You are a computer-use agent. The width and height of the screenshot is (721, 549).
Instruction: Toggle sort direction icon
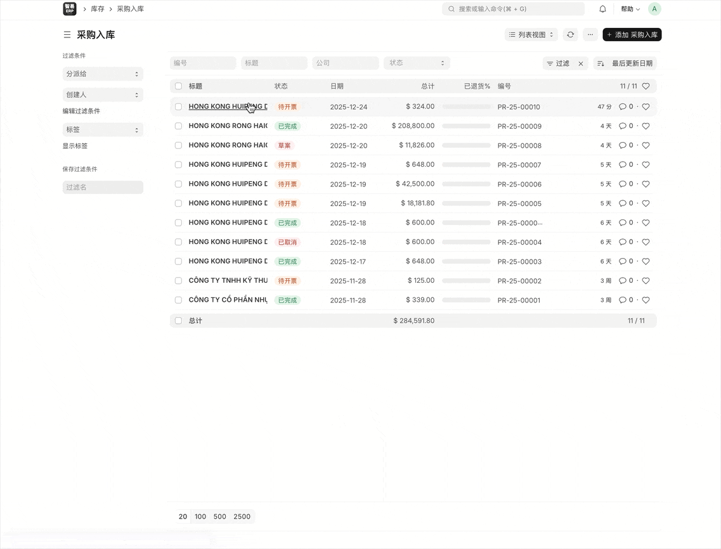coord(601,63)
